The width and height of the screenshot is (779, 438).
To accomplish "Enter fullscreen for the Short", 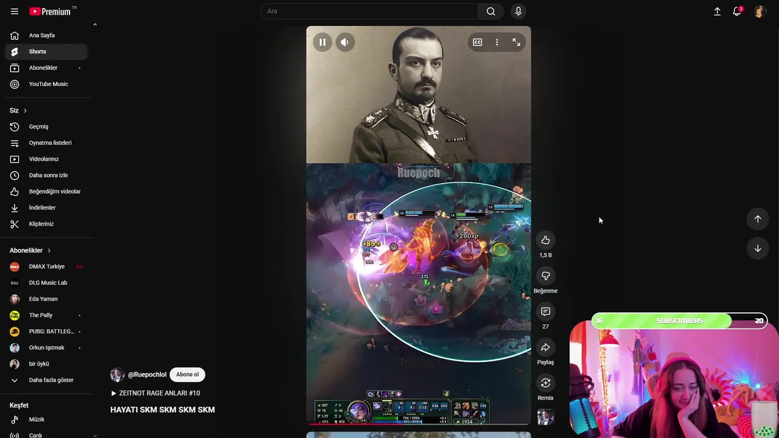I will point(516,42).
